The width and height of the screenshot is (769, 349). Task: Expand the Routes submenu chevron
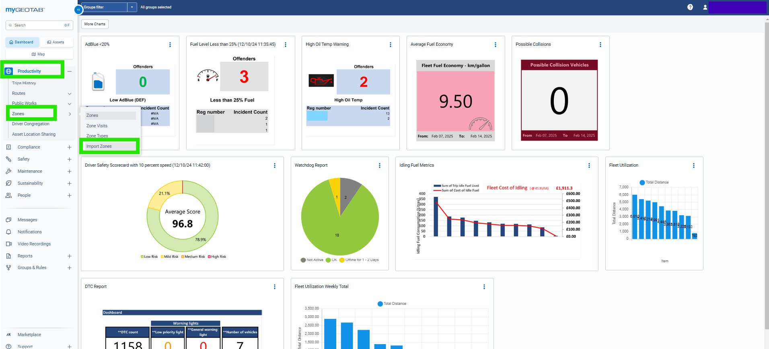click(69, 94)
